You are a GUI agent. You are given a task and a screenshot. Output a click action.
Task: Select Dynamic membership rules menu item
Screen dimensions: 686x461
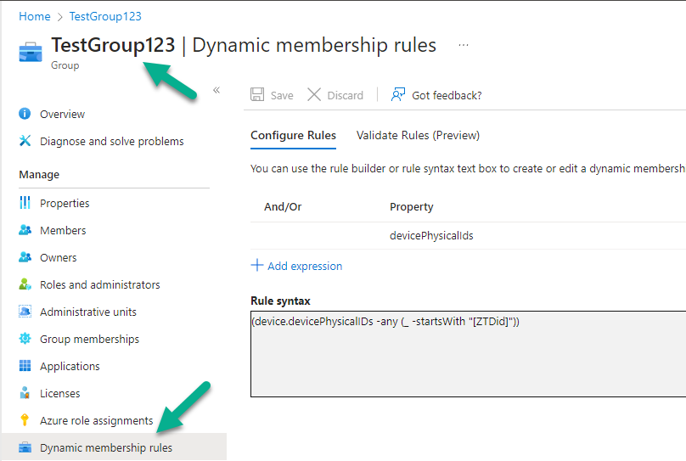pyautogui.click(x=114, y=447)
